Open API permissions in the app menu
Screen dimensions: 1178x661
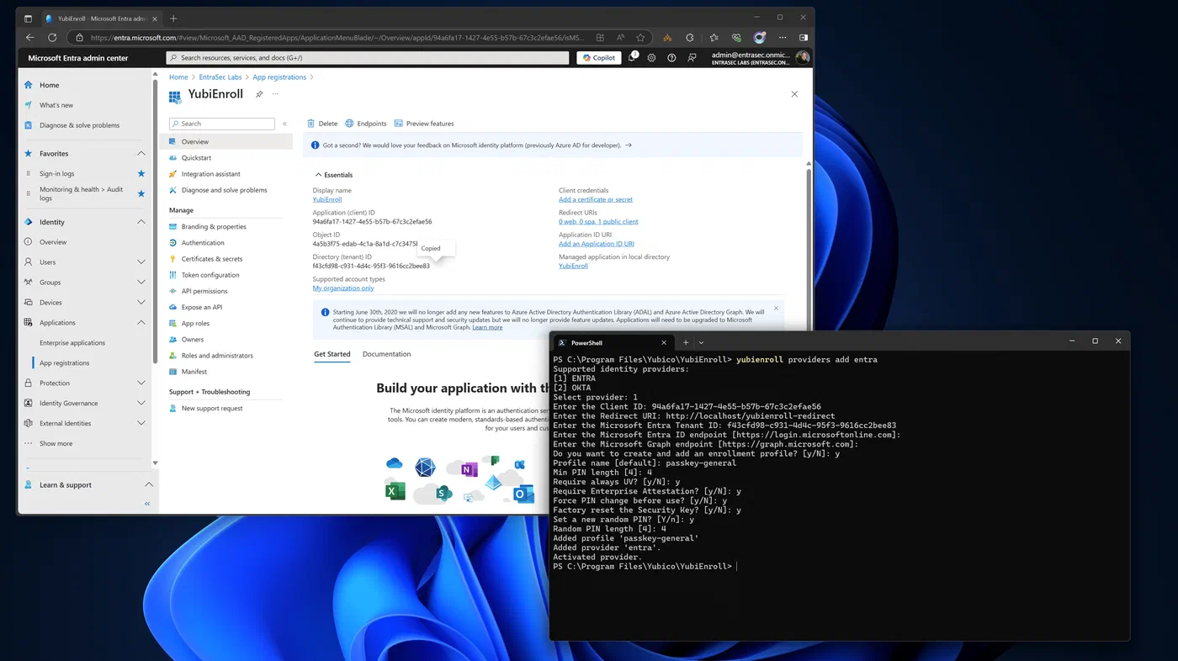(x=204, y=291)
